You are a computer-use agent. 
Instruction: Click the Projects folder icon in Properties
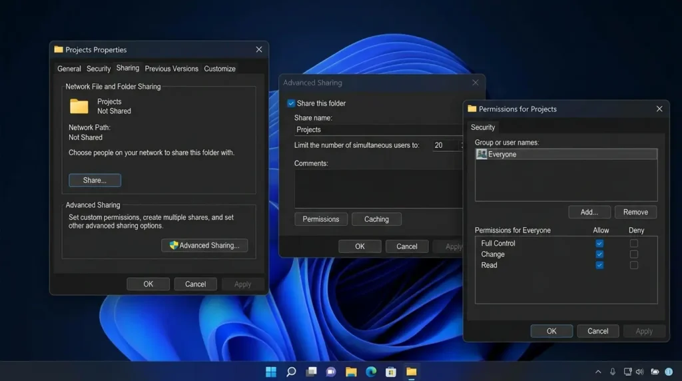click(x=79, y=106)
